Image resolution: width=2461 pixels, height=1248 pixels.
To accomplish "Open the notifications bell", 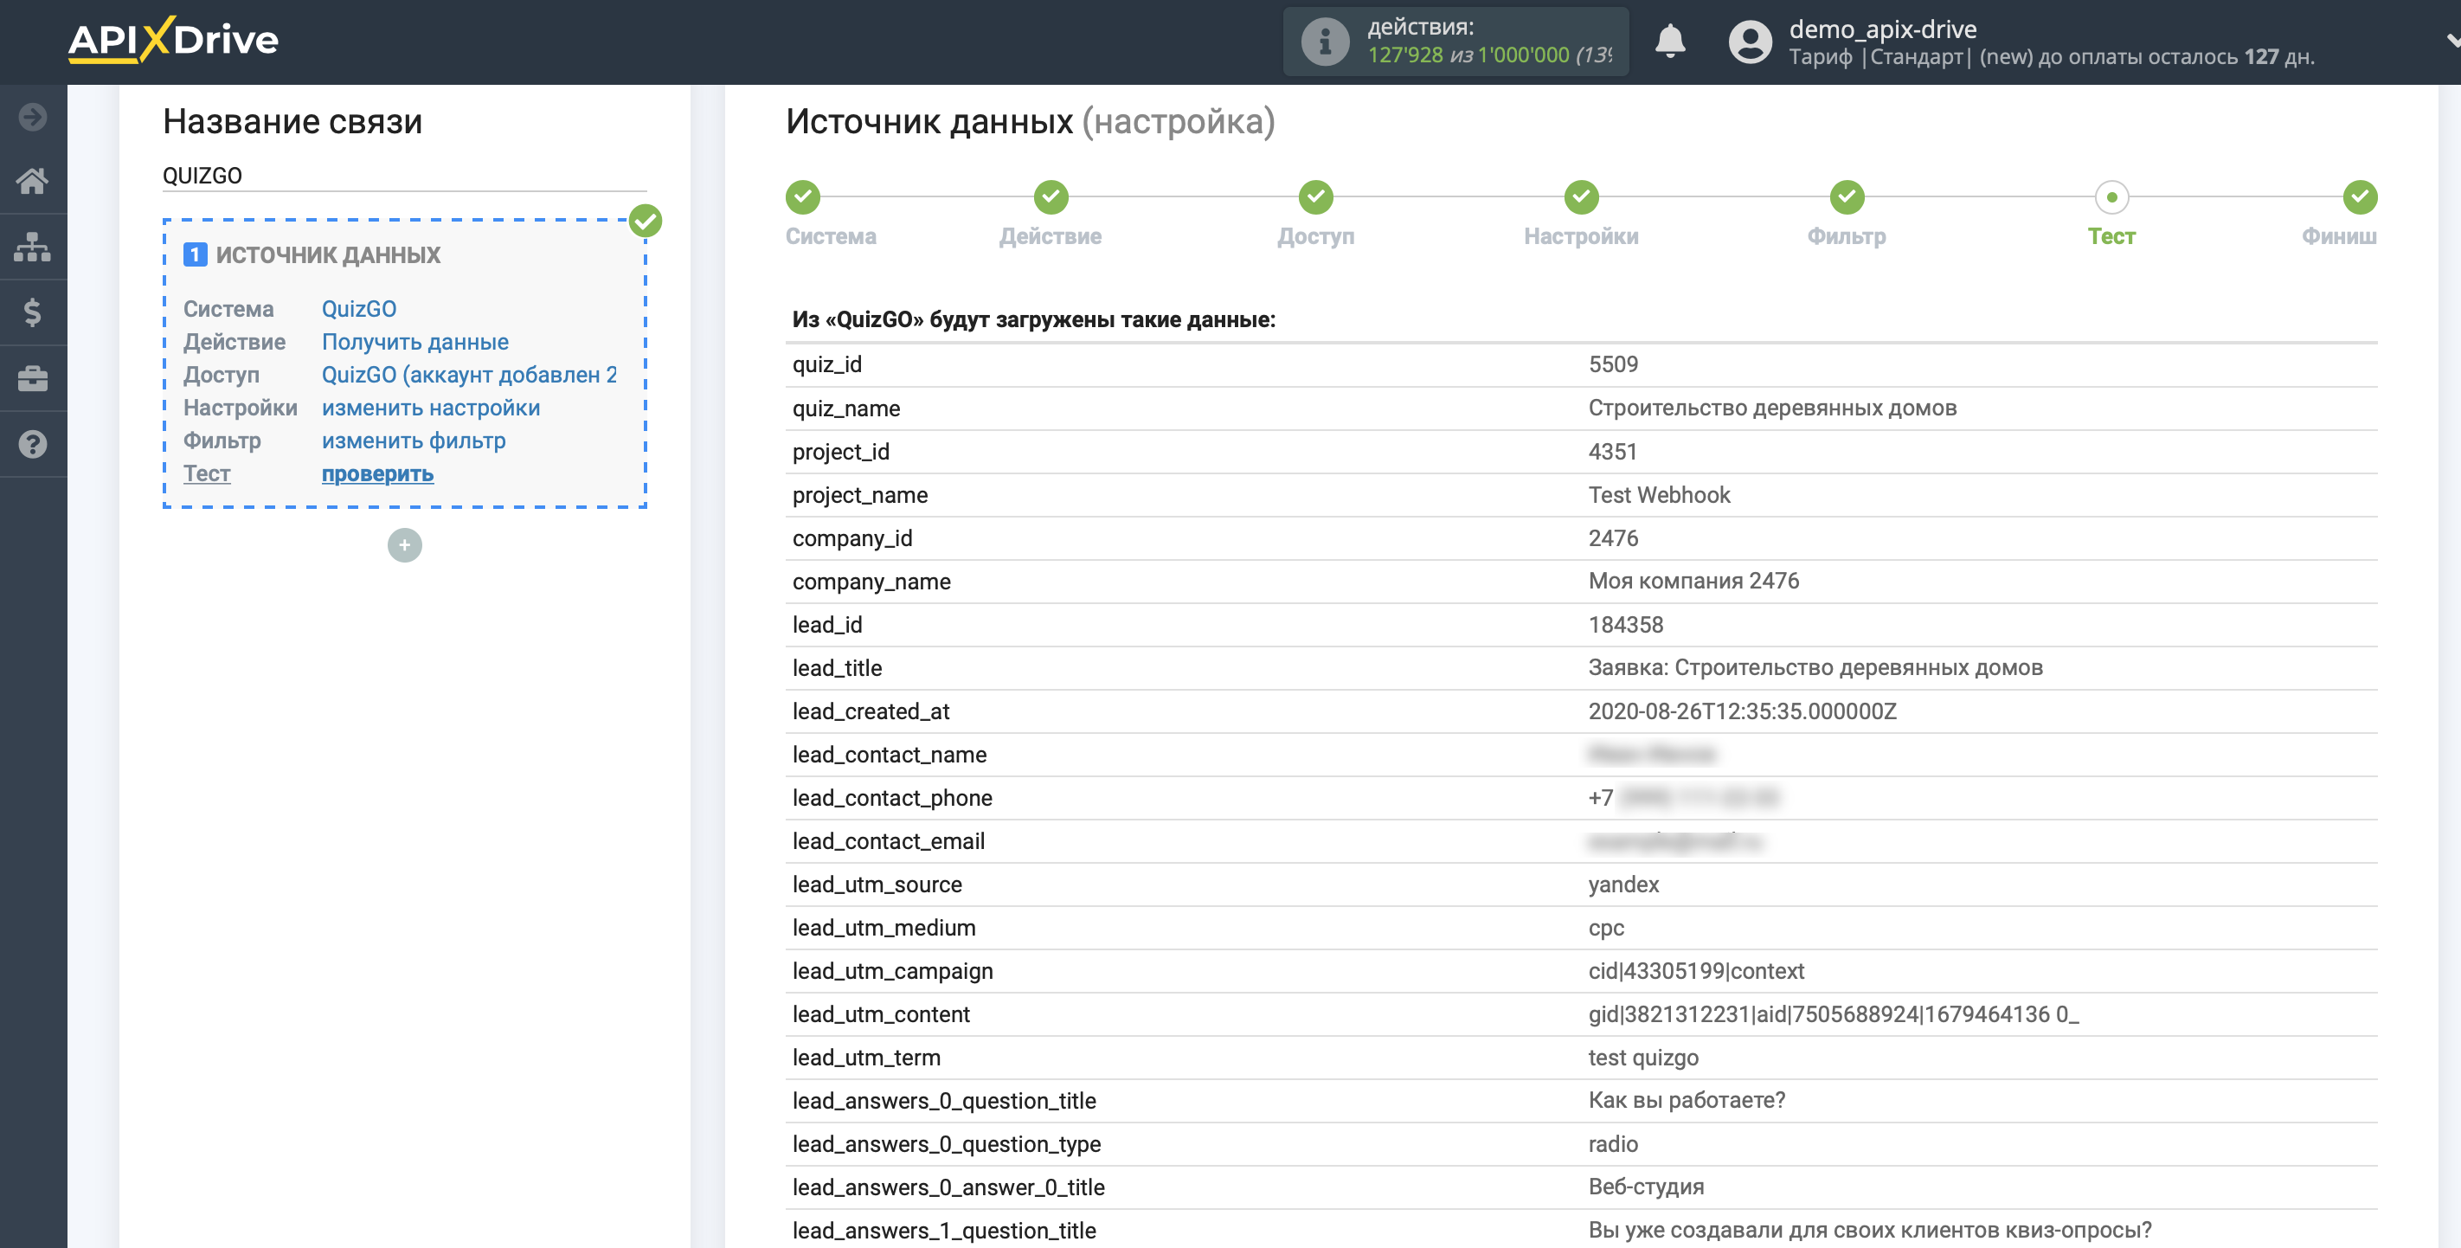I will [x=1669, y=42].
